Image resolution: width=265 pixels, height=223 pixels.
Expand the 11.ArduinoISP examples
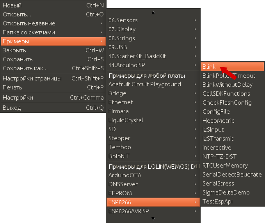coord(153,65)
